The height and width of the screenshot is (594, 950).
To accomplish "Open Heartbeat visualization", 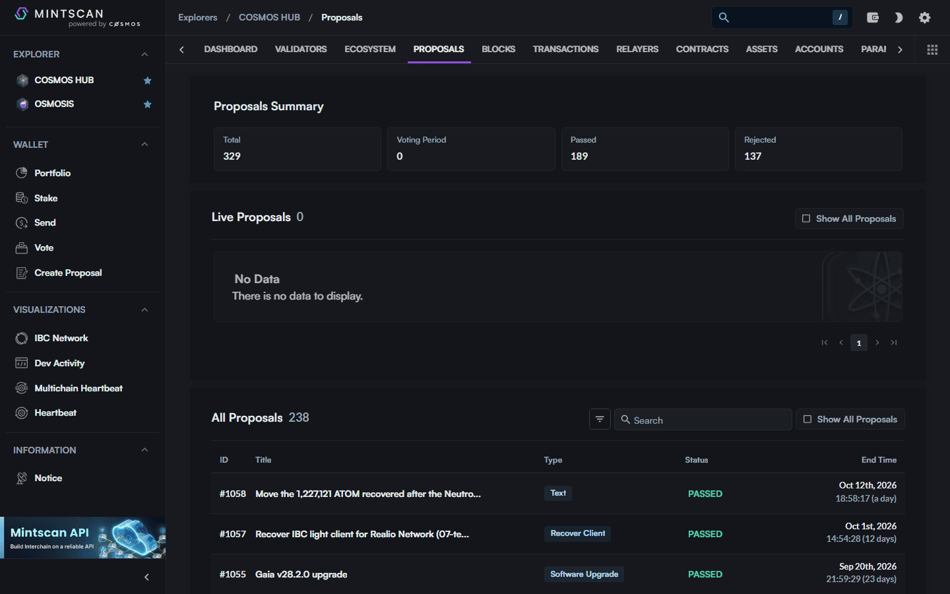I will pos(55,412).
